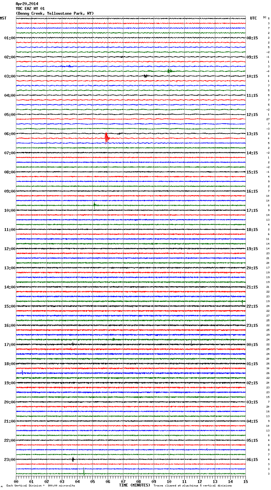Screen dimensions: 271x490
Task: Click the "22:15" UTC row label
Action: tap(252, 306)
